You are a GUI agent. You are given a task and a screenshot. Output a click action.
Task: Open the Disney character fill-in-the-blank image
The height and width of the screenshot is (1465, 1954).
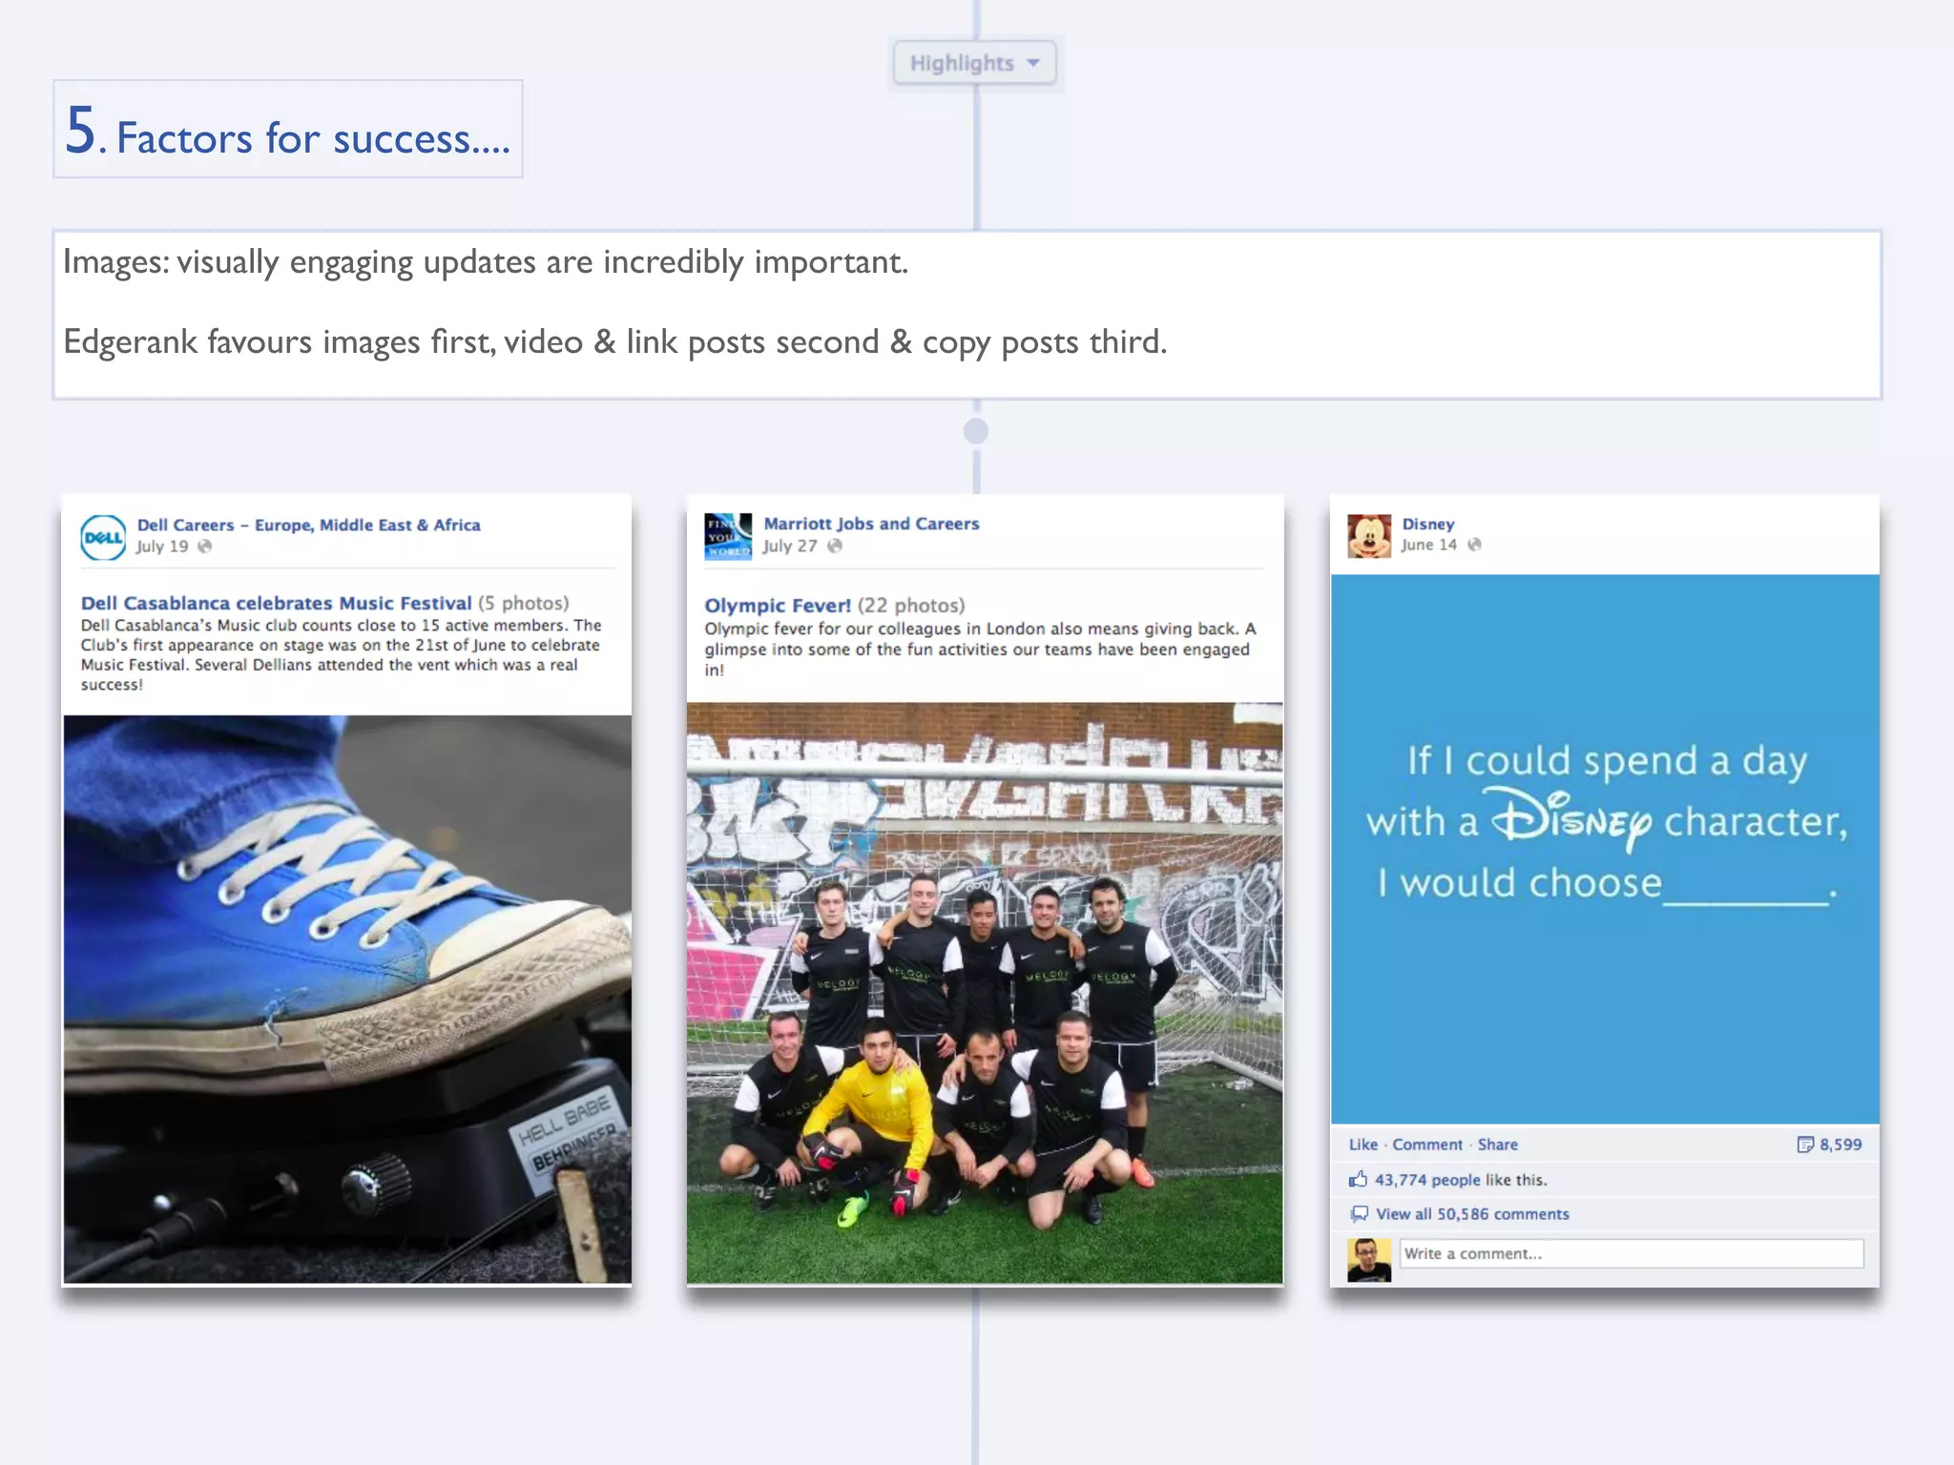[1605, 849]
